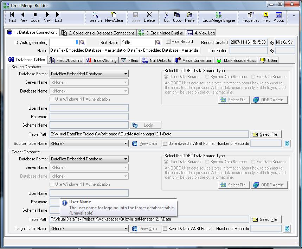Open Properties from the toolbar

click(x=251, y=17)
